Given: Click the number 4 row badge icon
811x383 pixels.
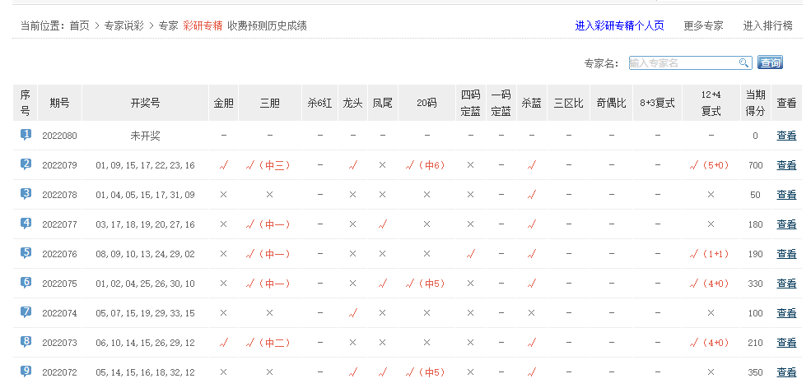Looking at the screenshot, I should point(26,224).
